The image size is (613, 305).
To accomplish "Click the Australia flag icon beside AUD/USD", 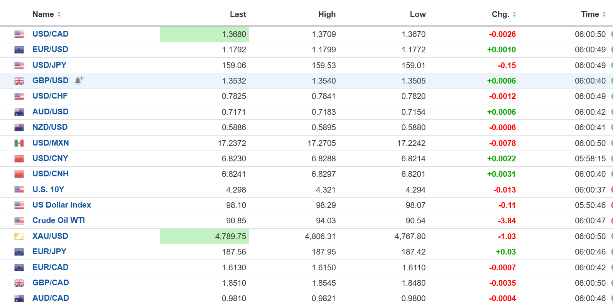I will [19, 112].
